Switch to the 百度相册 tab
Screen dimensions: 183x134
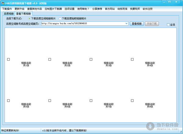[x=9, y=14]
